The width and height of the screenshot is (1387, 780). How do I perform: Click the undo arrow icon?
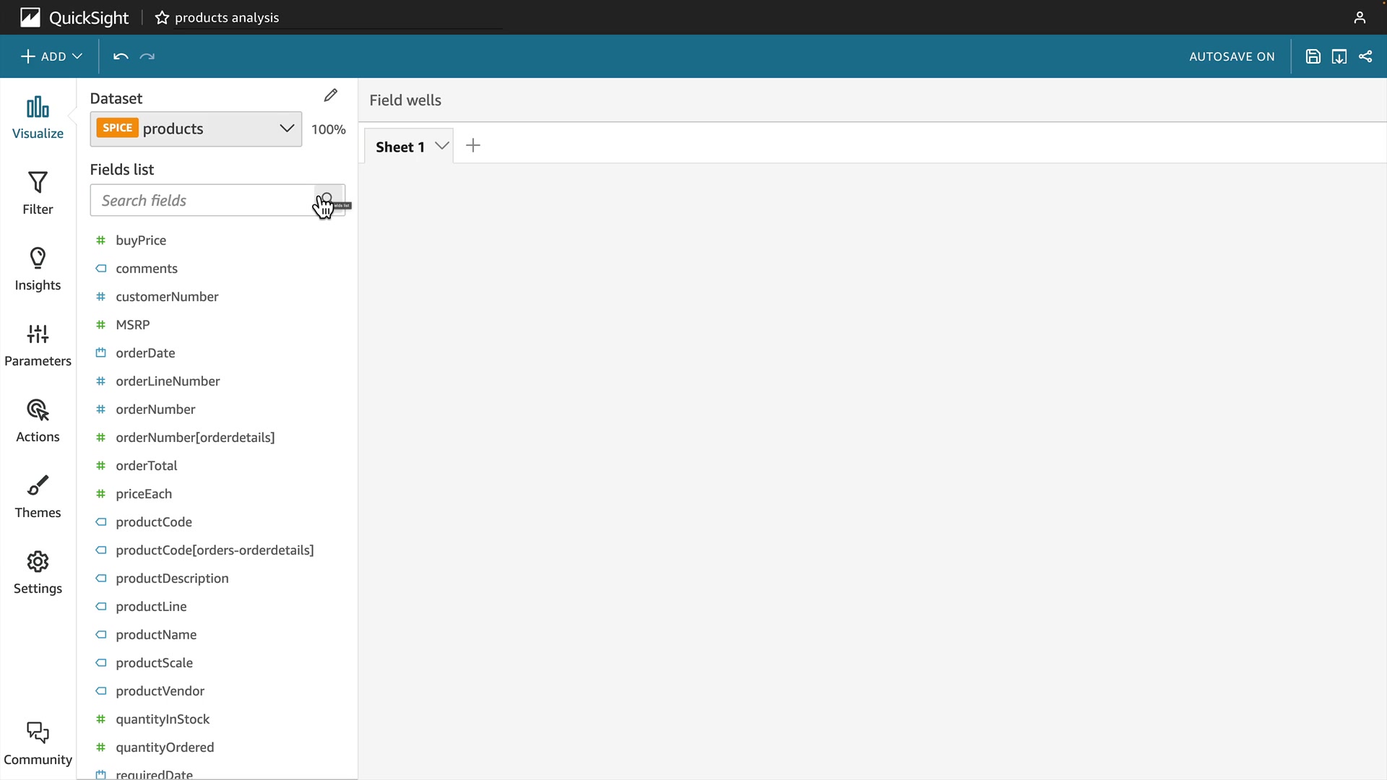[121, 56]
